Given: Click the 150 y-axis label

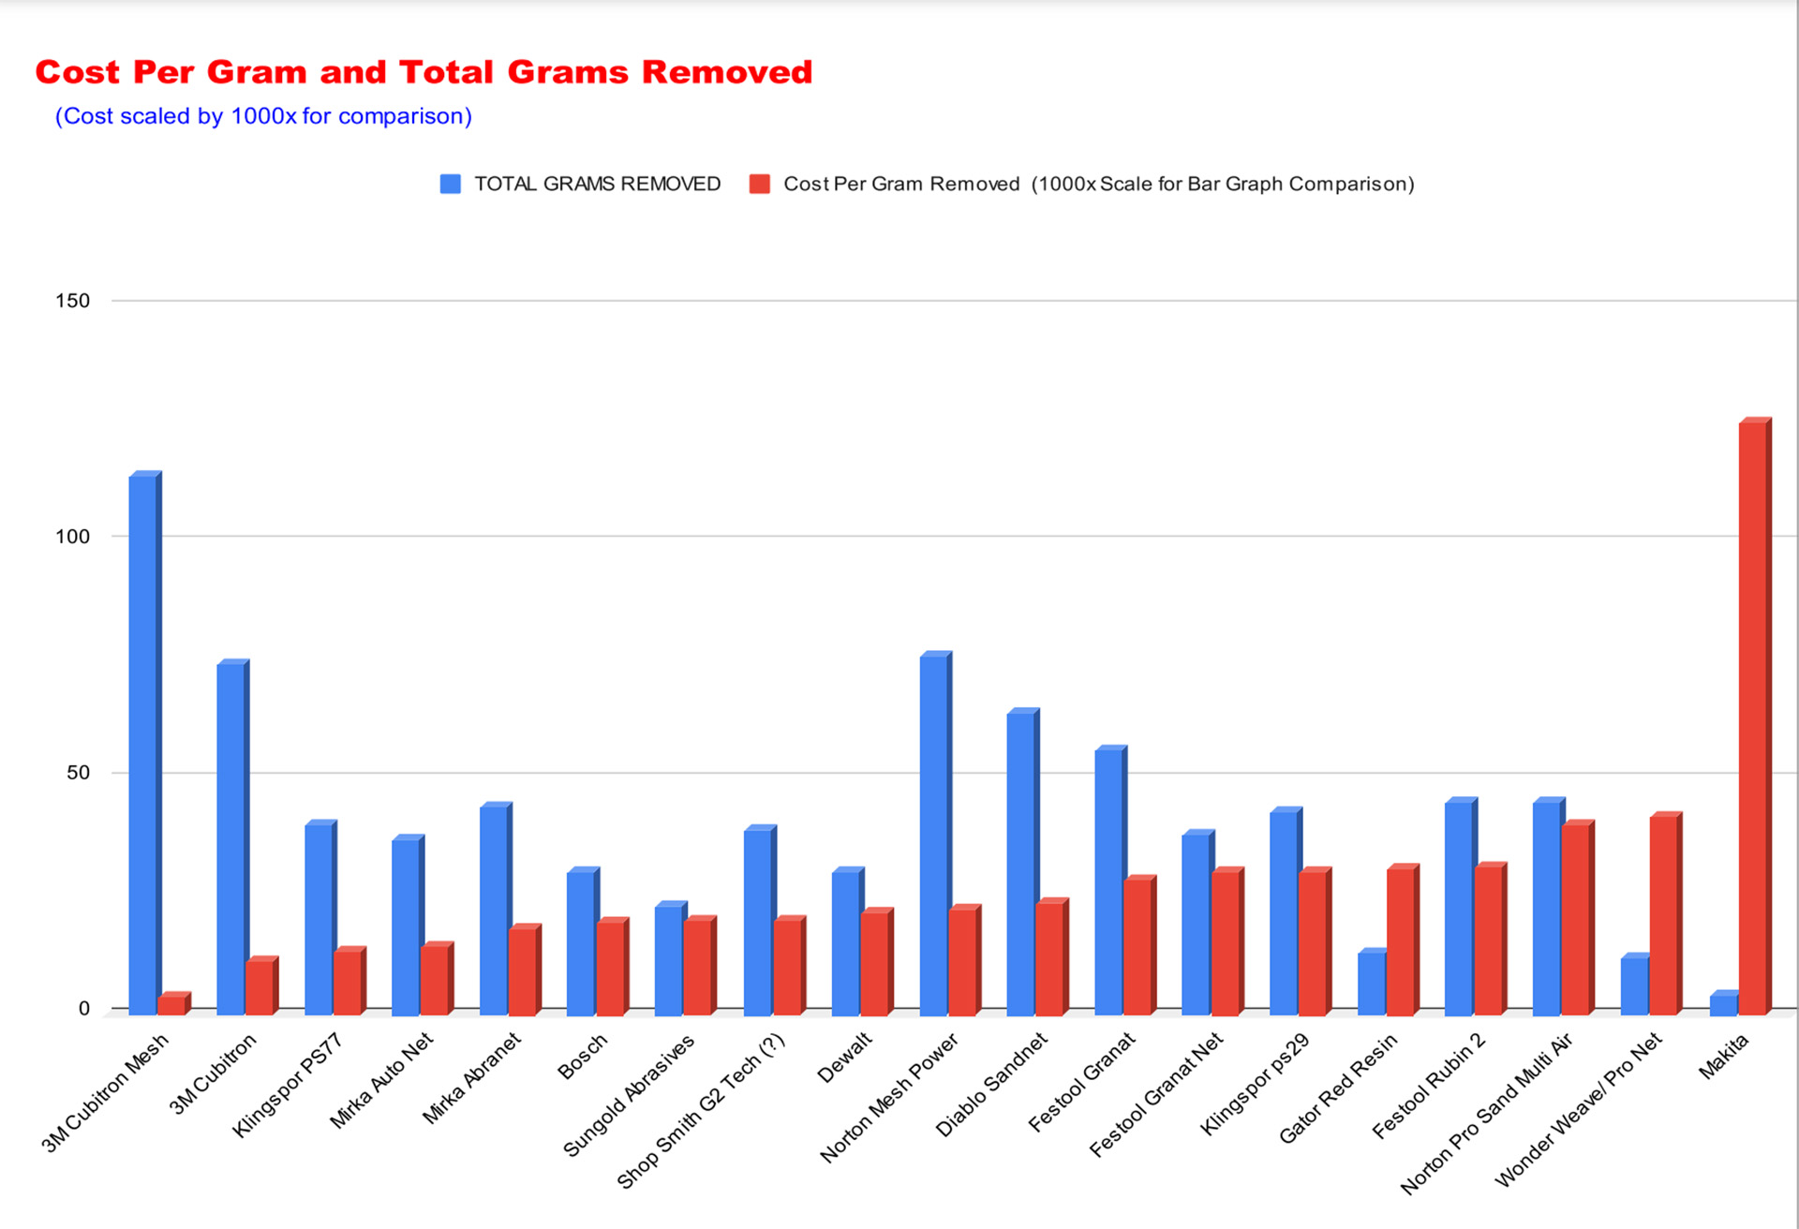Looking at the screenshot, I should [x=72, y=301].
